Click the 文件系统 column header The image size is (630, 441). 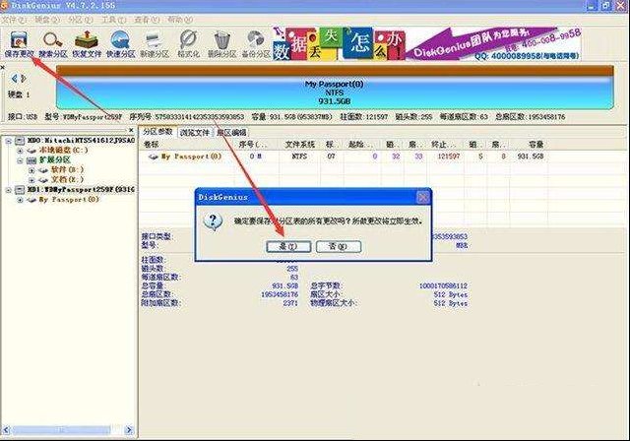299,144
